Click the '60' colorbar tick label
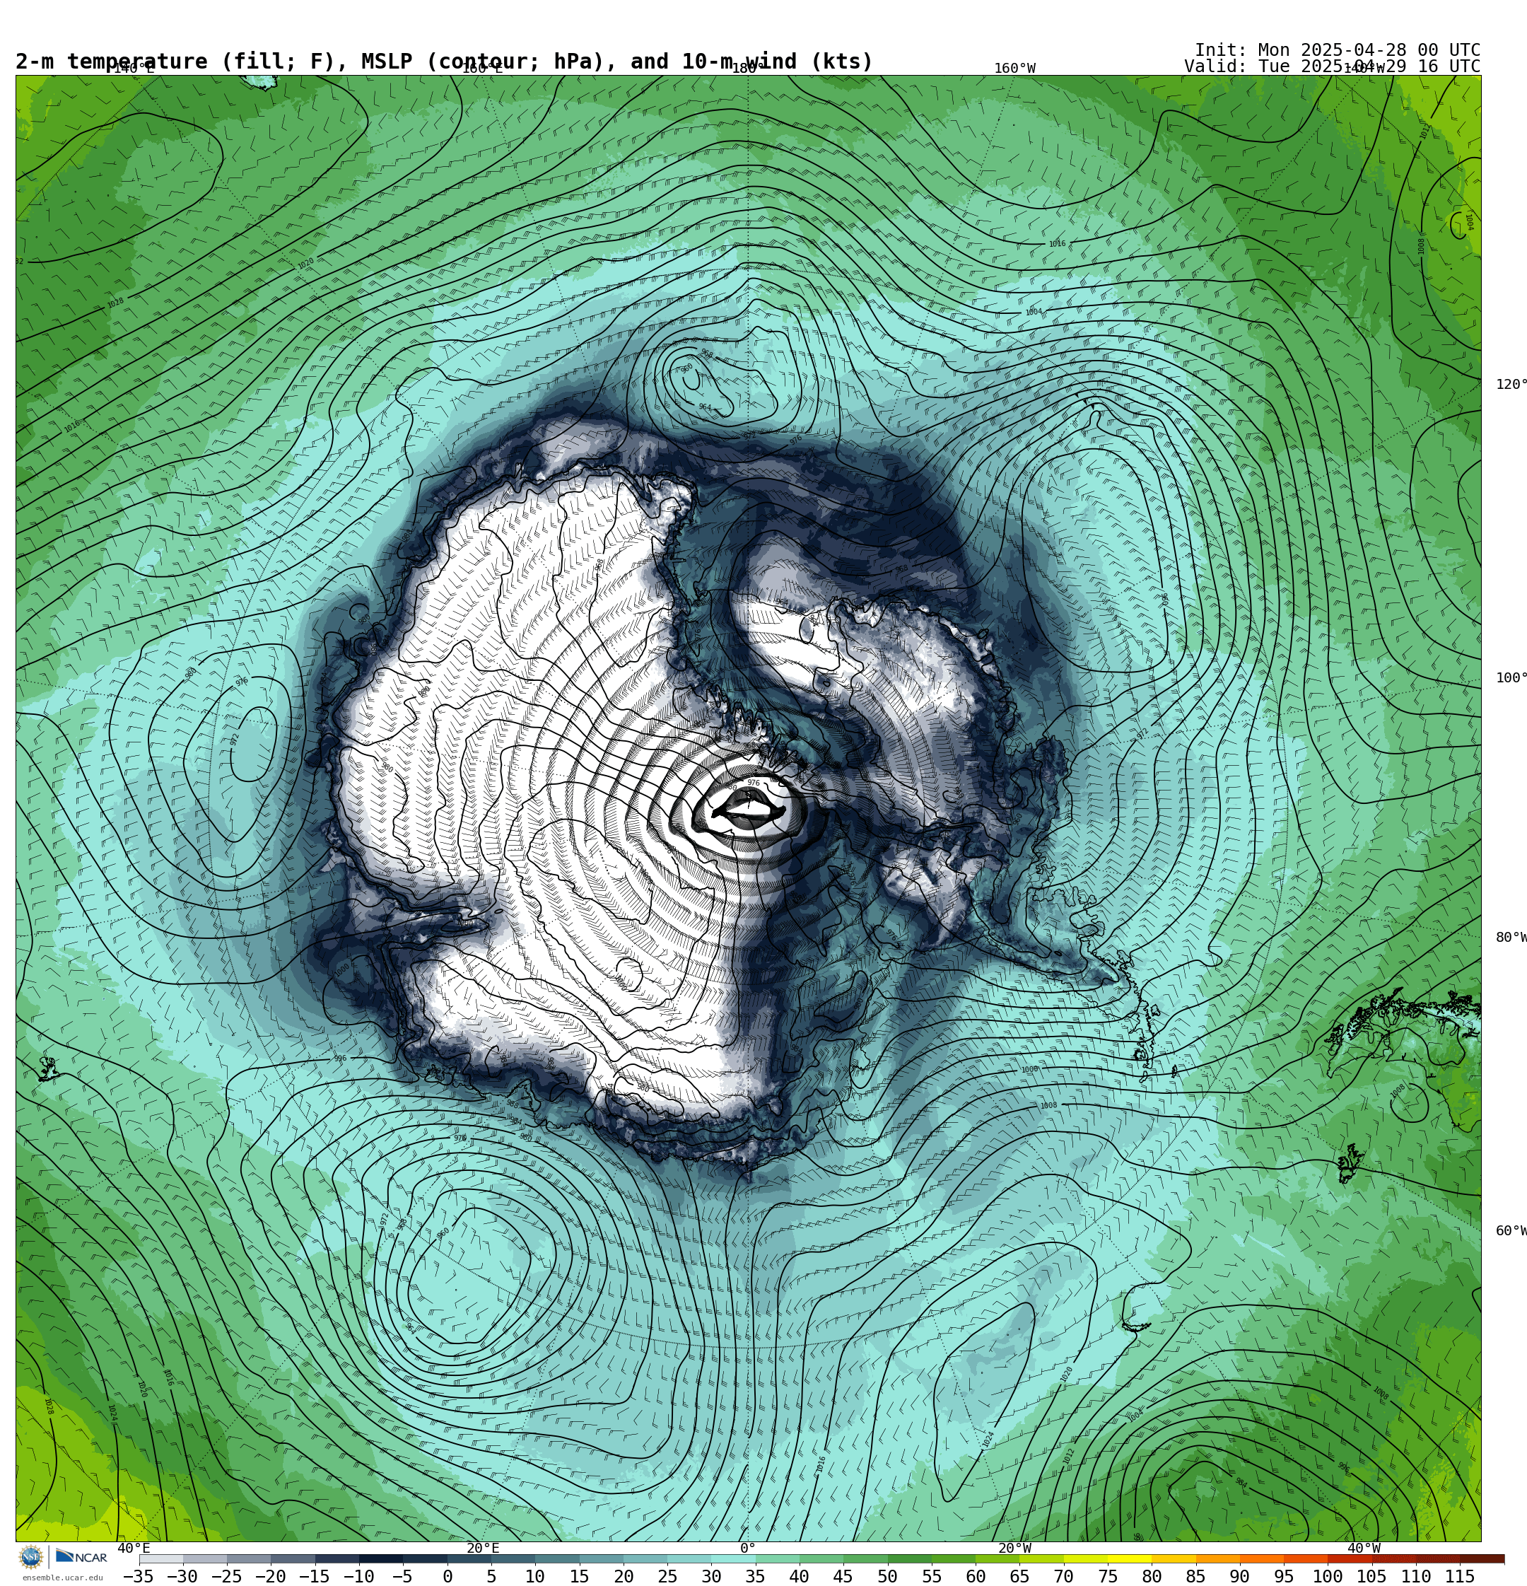This screenshot has width=1527, height=1586. 975,1576
